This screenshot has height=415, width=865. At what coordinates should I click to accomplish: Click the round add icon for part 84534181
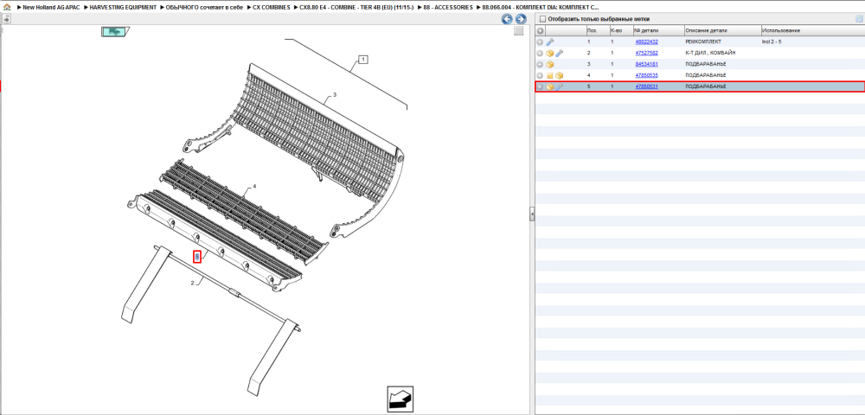[540, 65]
